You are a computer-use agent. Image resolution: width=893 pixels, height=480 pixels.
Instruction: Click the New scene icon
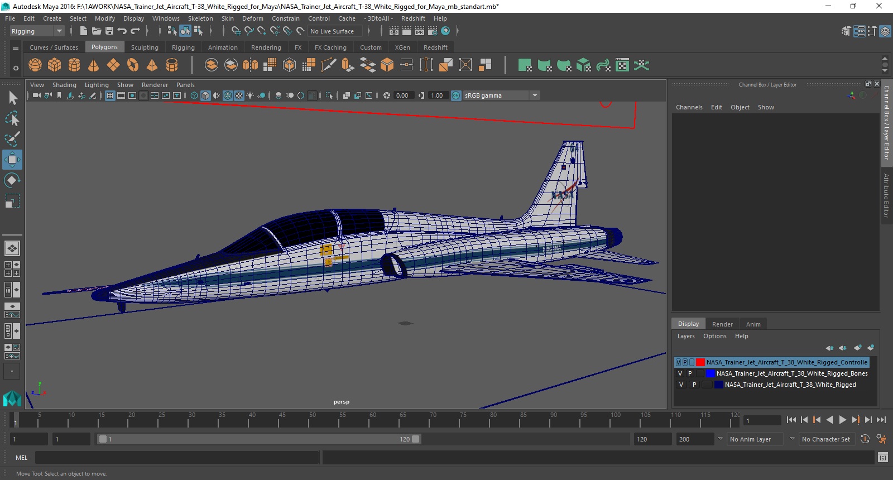tap(83, 31)
